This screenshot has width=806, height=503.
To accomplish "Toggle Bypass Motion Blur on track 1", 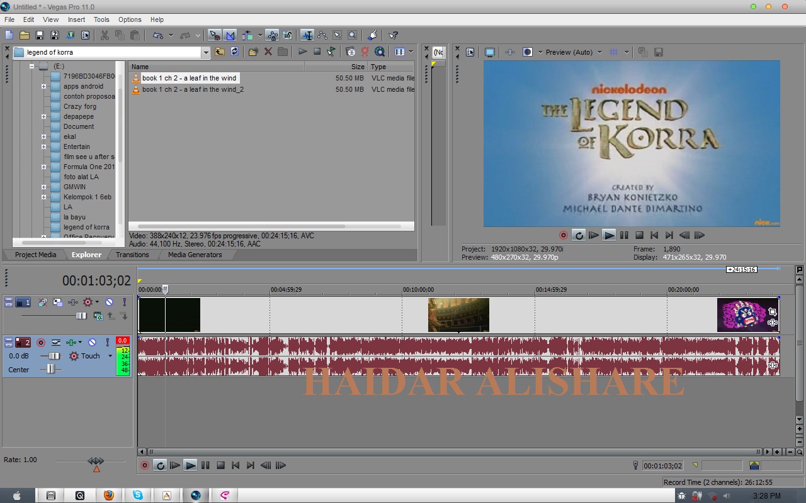I will pos(42,302).
